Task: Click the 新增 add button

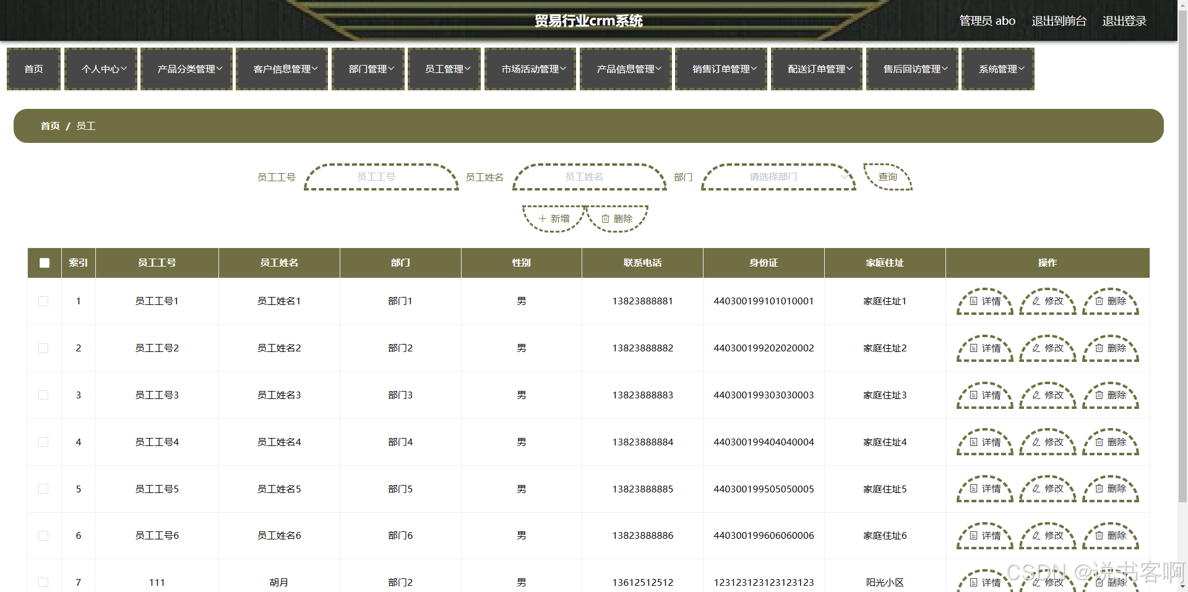Action: (x=554, y=219)
